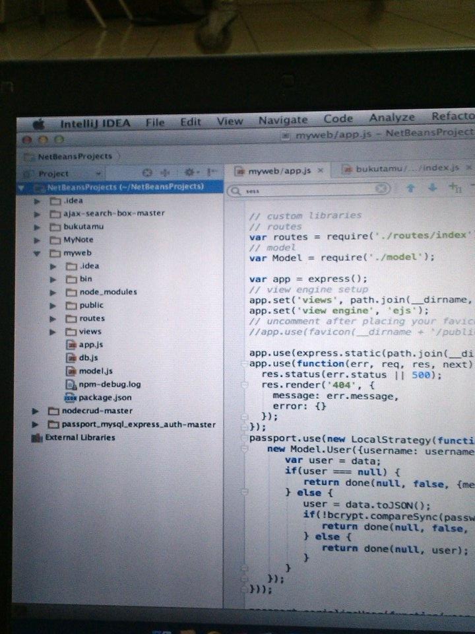The height and width of the screenshot is (634, 475).
Task: Click the External Libraries icon
Action: tap(37, 438)
